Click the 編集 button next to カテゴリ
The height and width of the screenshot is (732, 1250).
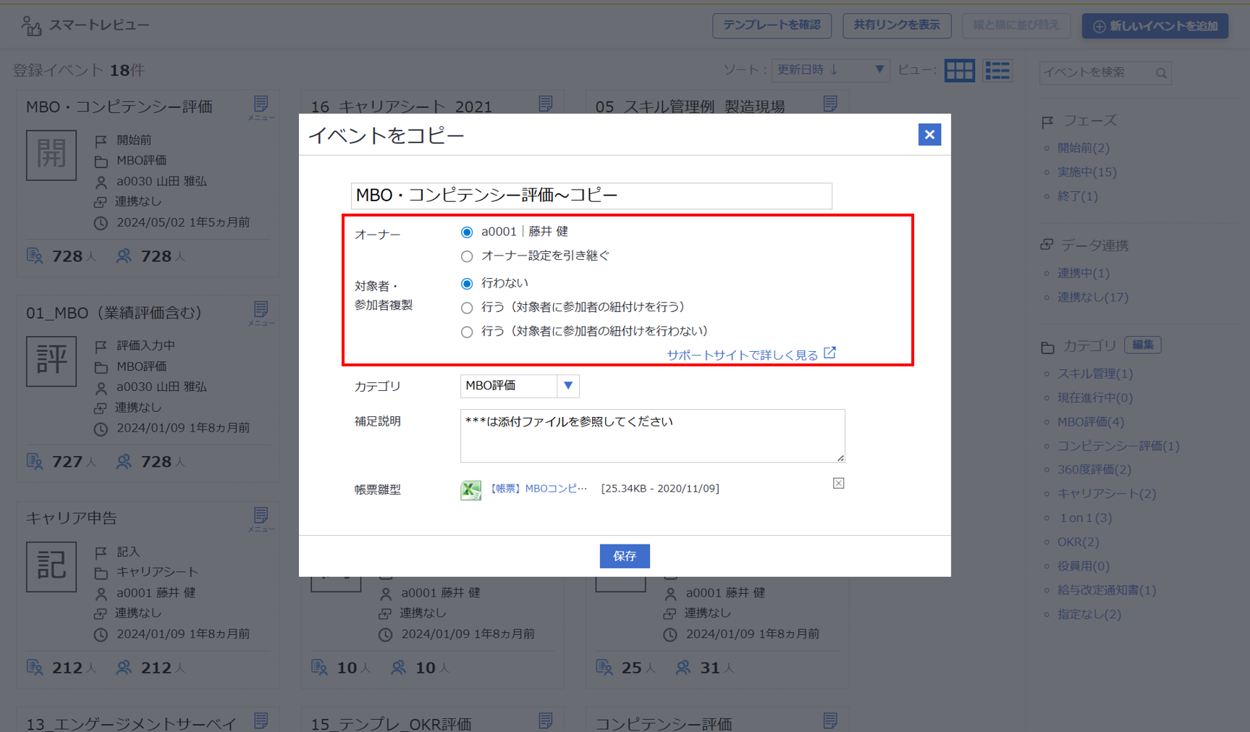(1142, 345)
